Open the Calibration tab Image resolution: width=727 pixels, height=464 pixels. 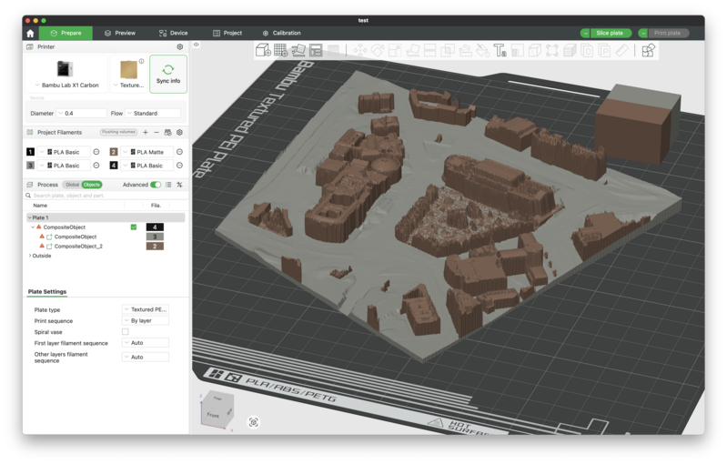click(x=281, y=33)
